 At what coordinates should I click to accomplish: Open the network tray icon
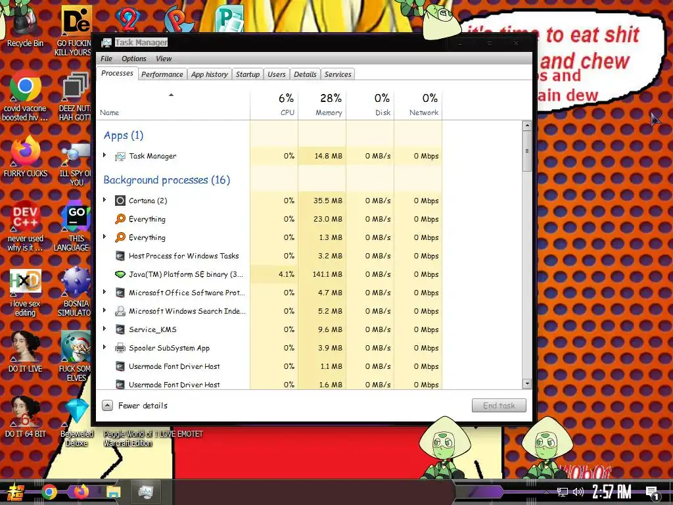tap(563, 492)
